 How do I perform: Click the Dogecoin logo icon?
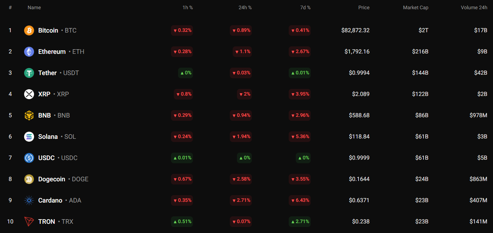pyautogui.click(x=29, y=179)
